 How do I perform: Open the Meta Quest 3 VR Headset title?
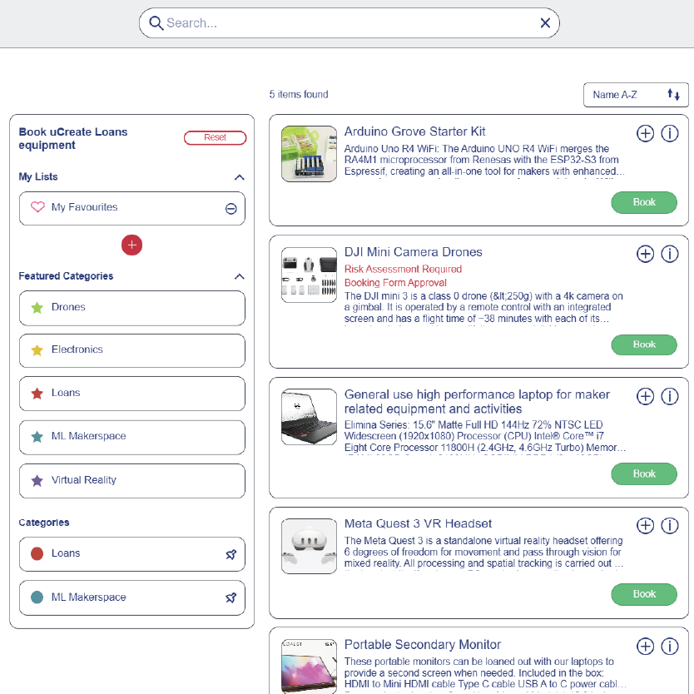(418, 523)
